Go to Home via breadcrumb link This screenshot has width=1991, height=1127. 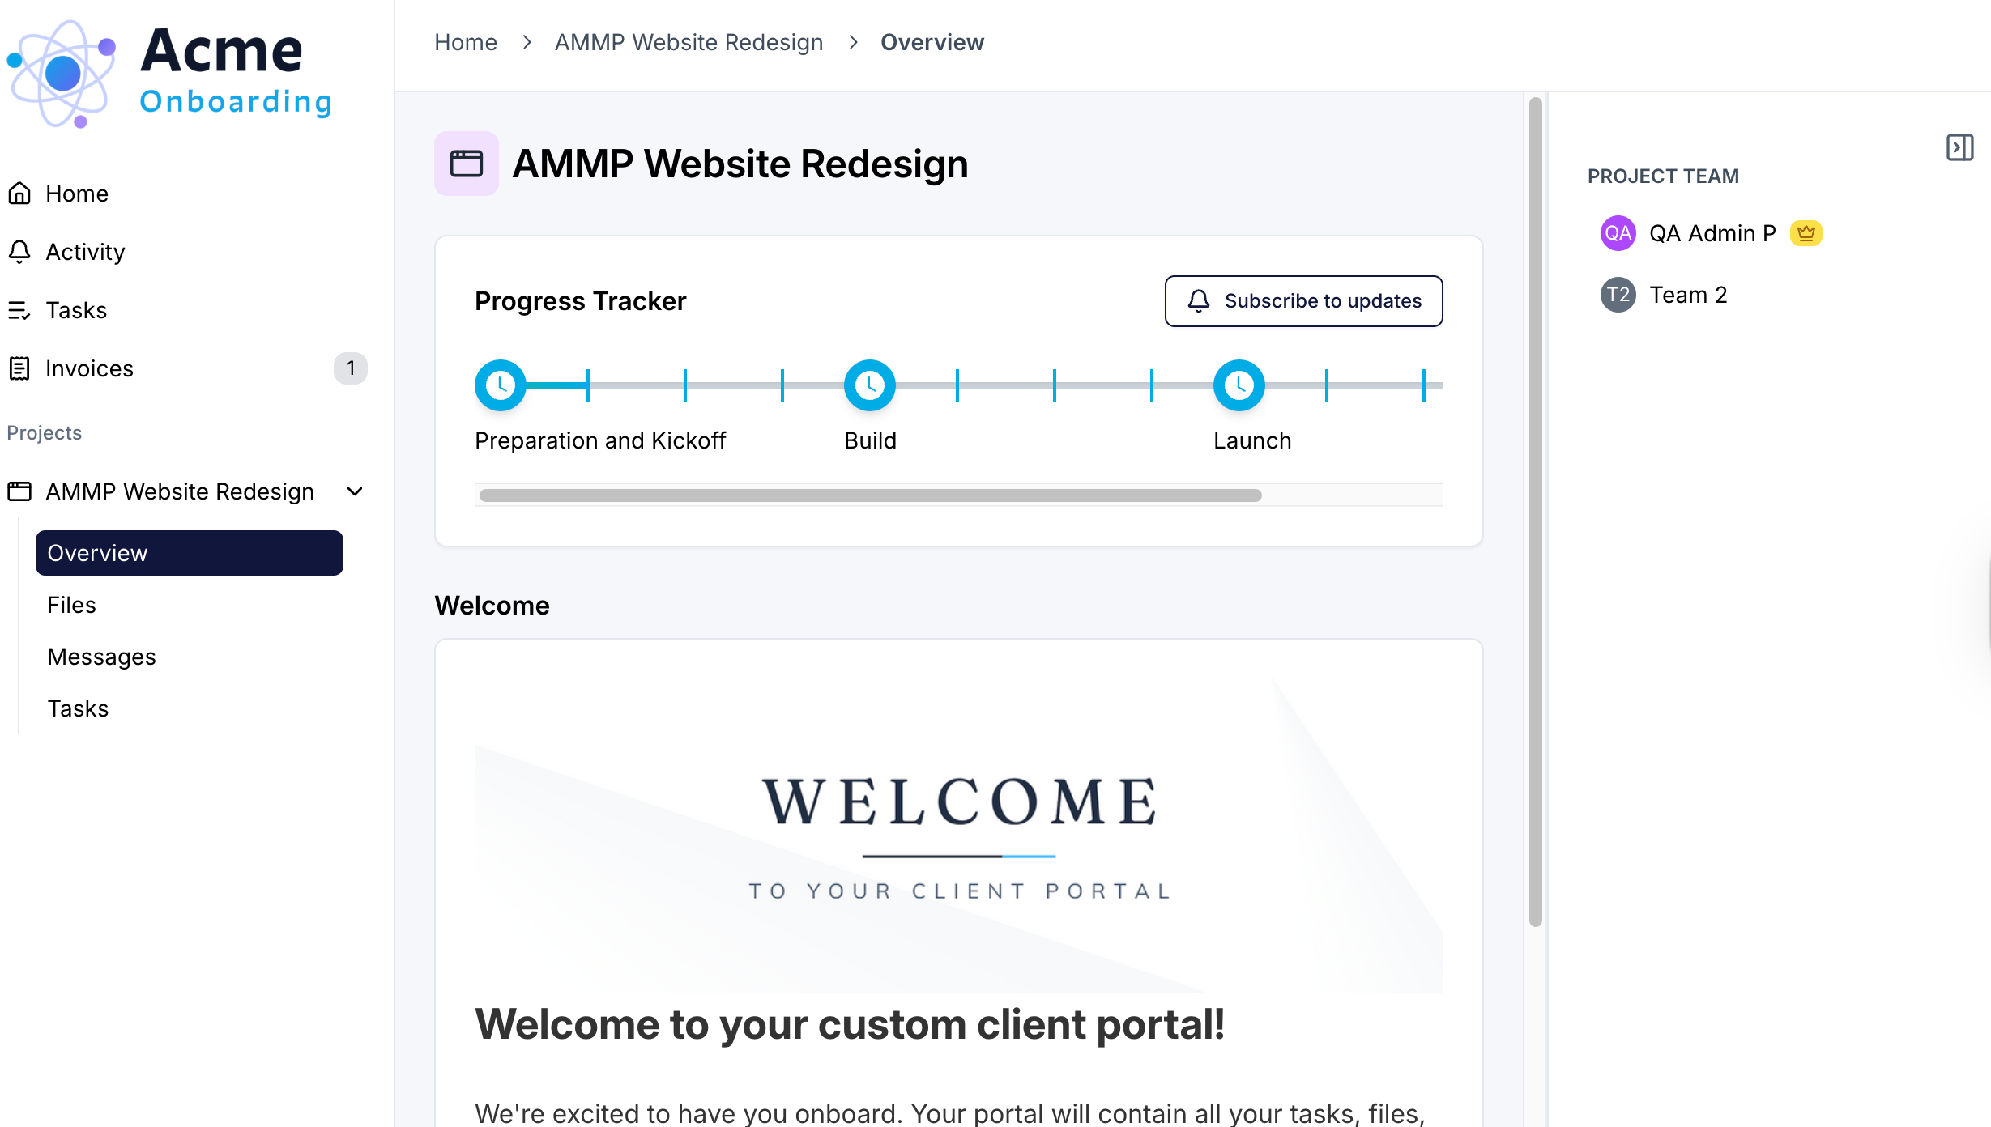(x=465, y=42)
